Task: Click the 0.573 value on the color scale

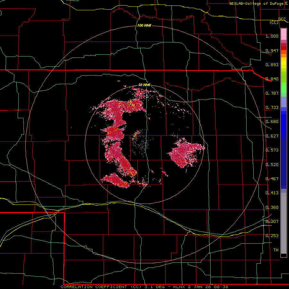Action: pos(272,150)
